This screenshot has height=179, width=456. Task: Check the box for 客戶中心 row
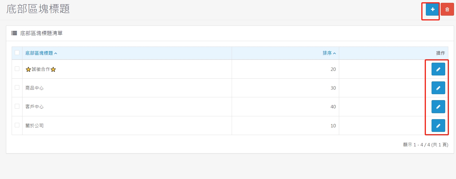tap(17, 106)
